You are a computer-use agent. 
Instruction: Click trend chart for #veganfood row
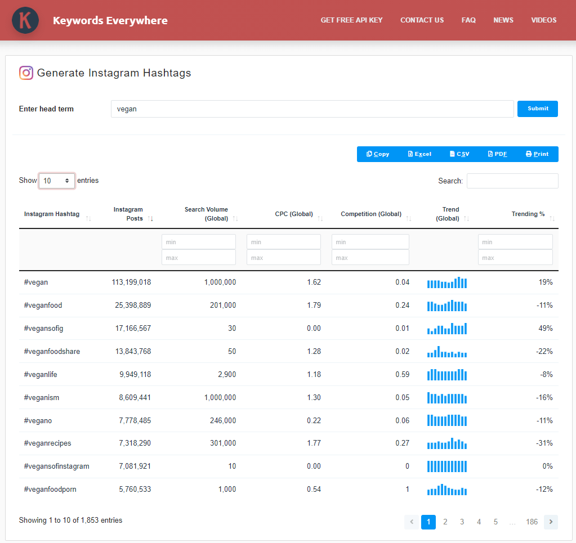click(x=447, y=306)
